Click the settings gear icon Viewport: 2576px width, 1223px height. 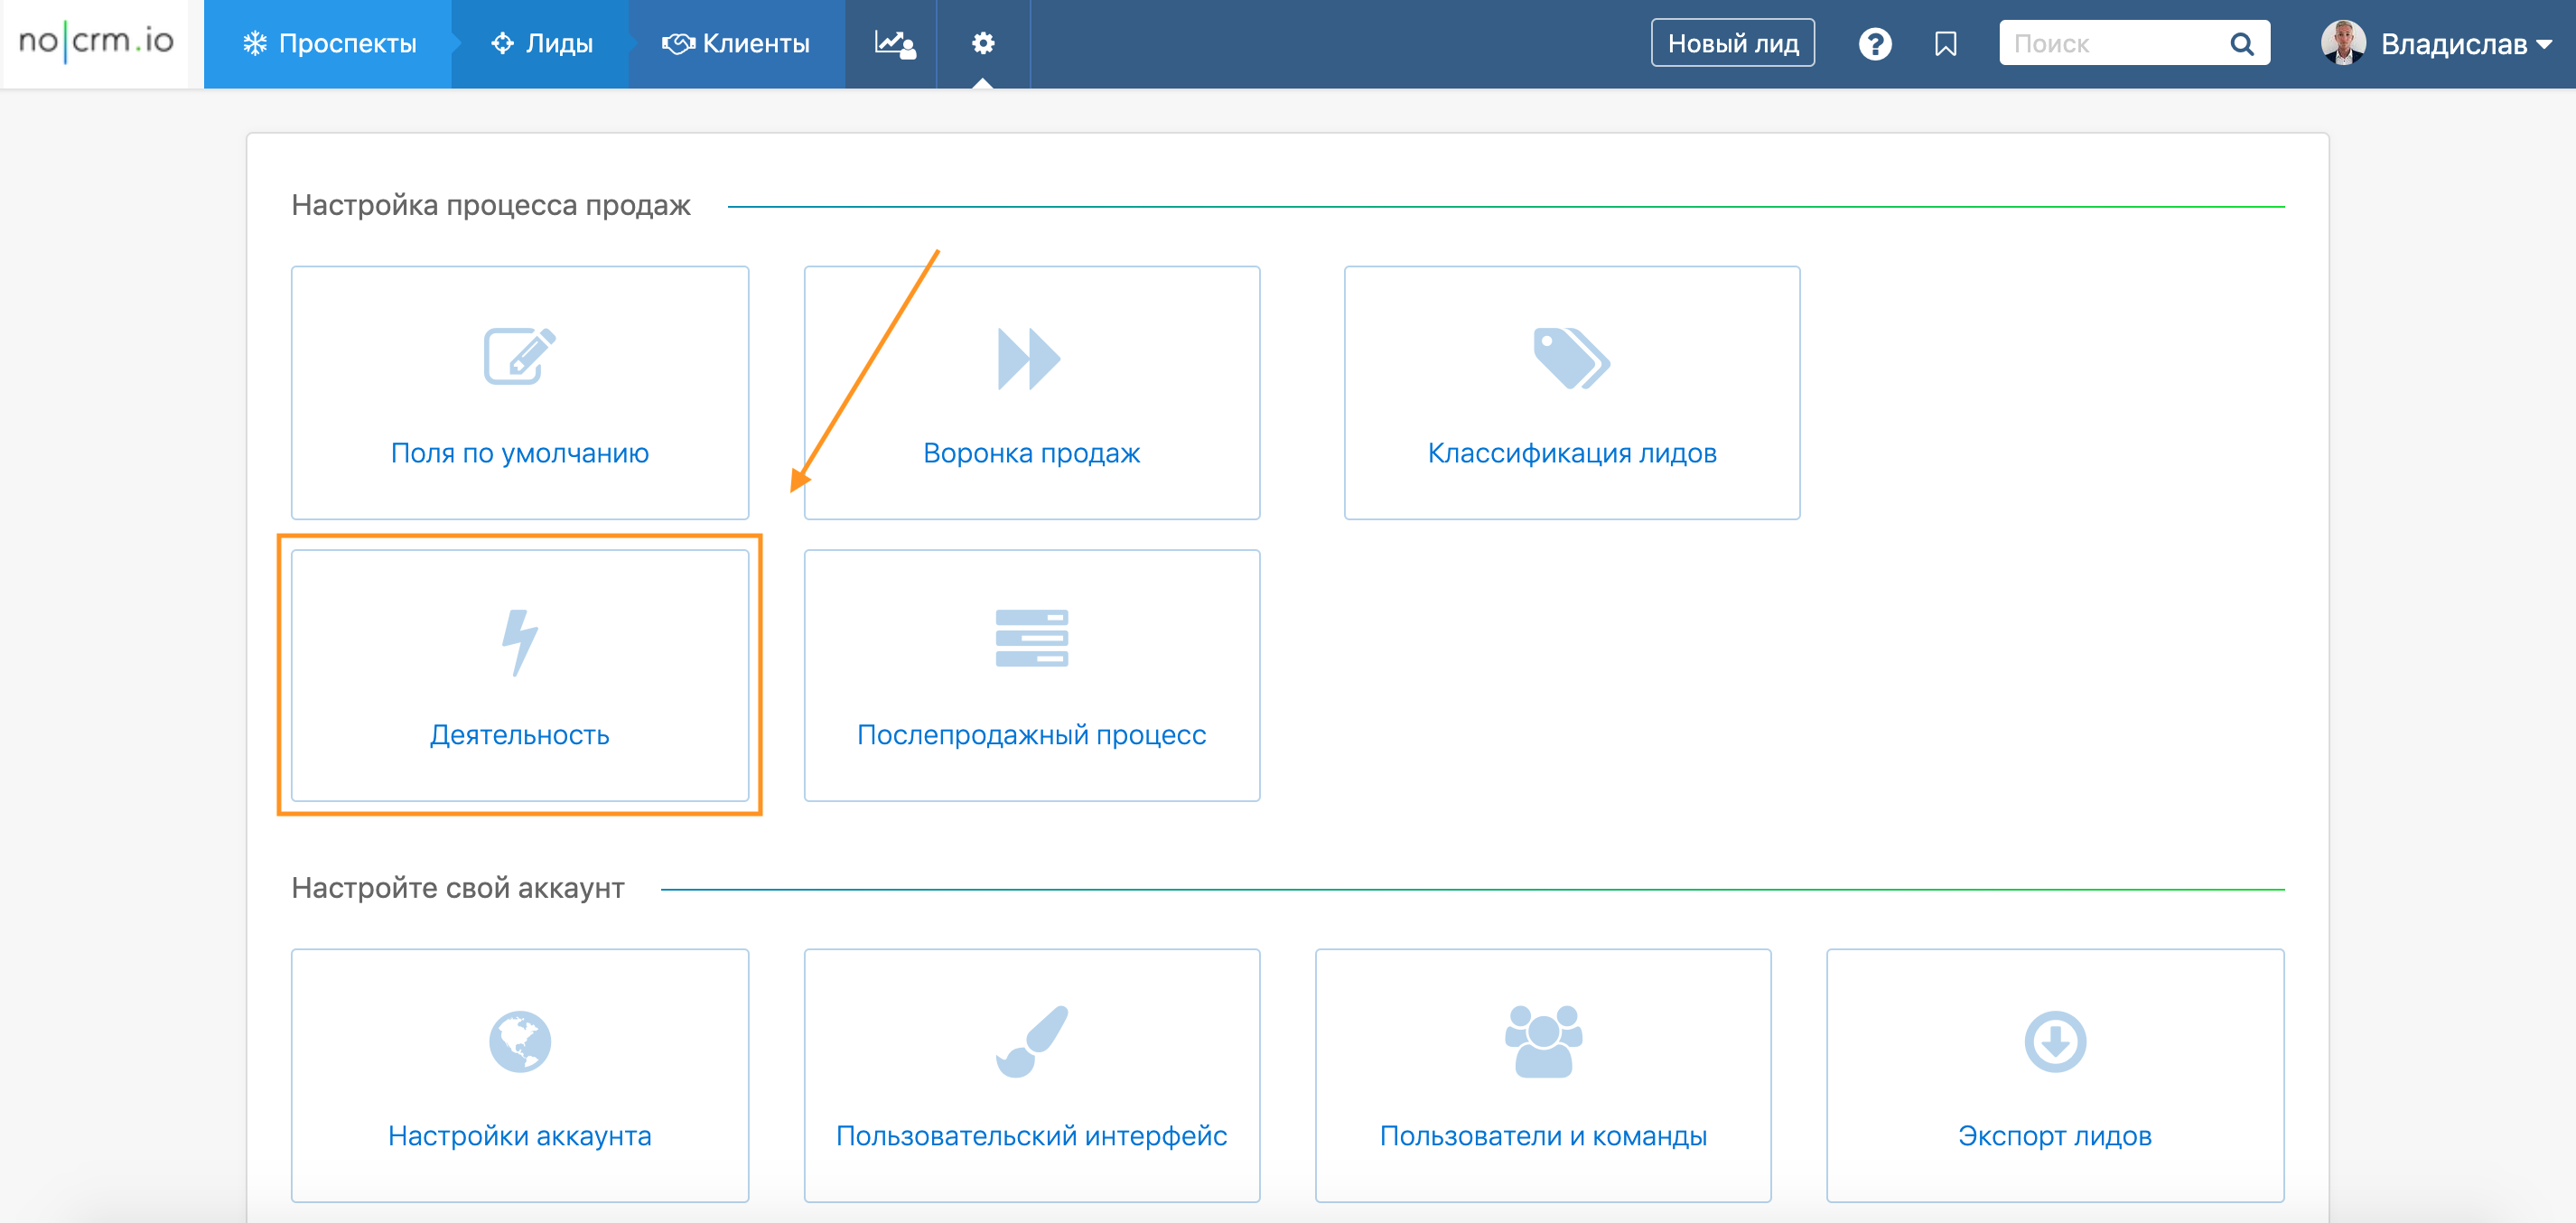pyautogui.click(x=983, y=43)
